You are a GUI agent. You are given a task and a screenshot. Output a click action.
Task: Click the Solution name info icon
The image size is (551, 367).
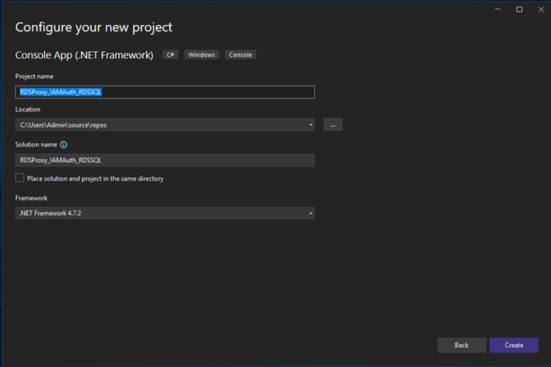(63, 145)
